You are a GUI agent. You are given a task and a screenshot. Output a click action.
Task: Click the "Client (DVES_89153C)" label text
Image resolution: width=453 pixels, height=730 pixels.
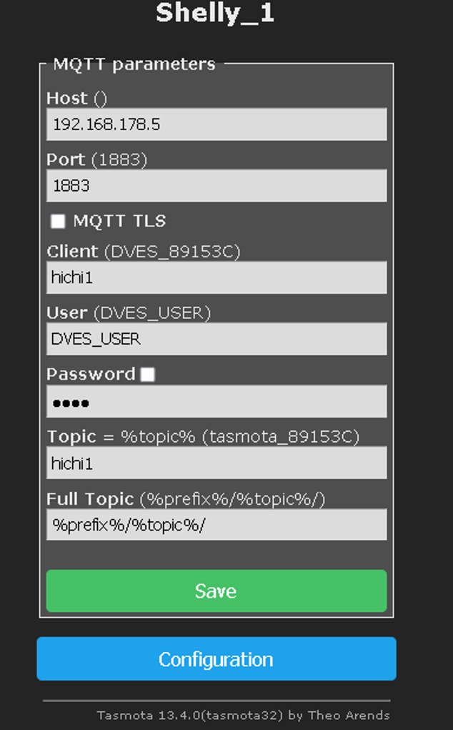point(143,252)
